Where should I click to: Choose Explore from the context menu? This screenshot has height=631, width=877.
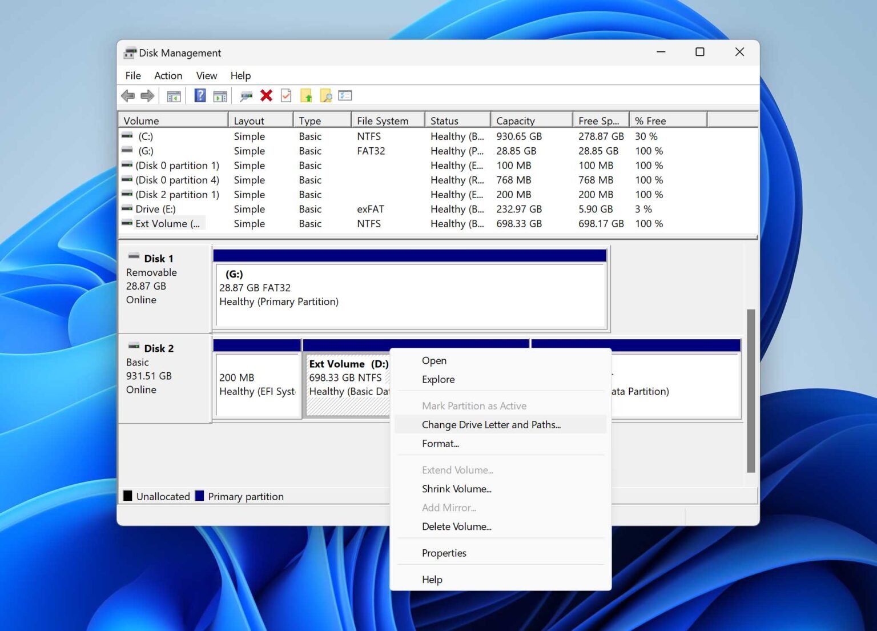coord(501,380)
